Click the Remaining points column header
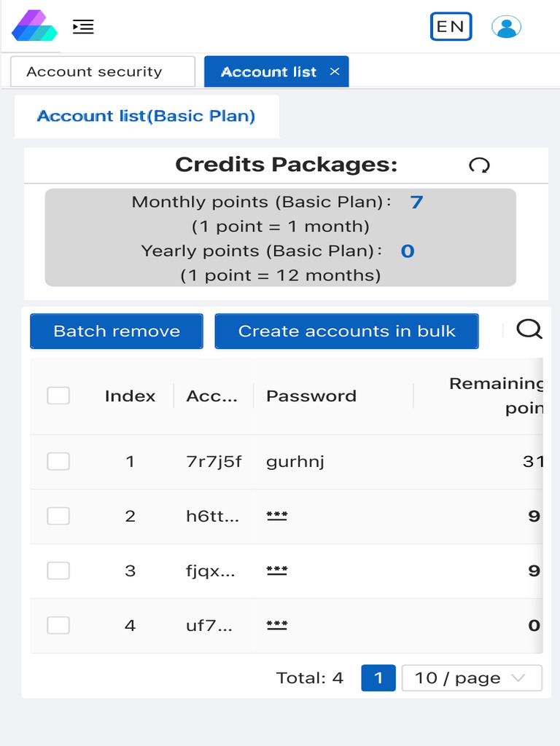The height and width of the screenshot is (746, 560). tap(496, 396)
